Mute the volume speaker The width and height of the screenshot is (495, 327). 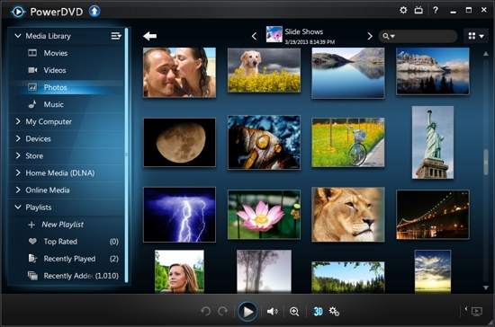point(272,312)
